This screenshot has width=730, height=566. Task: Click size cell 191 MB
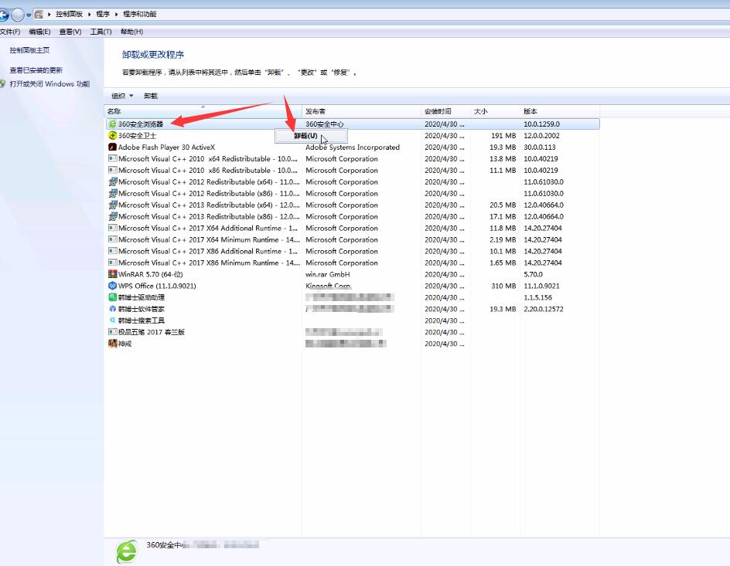(x=503, y=136)
